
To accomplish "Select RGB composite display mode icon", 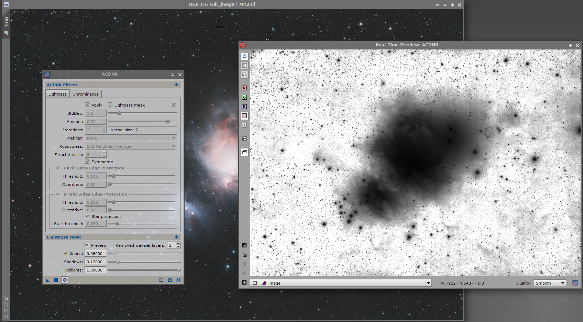I will coord(244,116).
